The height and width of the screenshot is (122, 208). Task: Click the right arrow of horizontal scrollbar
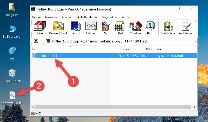[x=194, y=107]
